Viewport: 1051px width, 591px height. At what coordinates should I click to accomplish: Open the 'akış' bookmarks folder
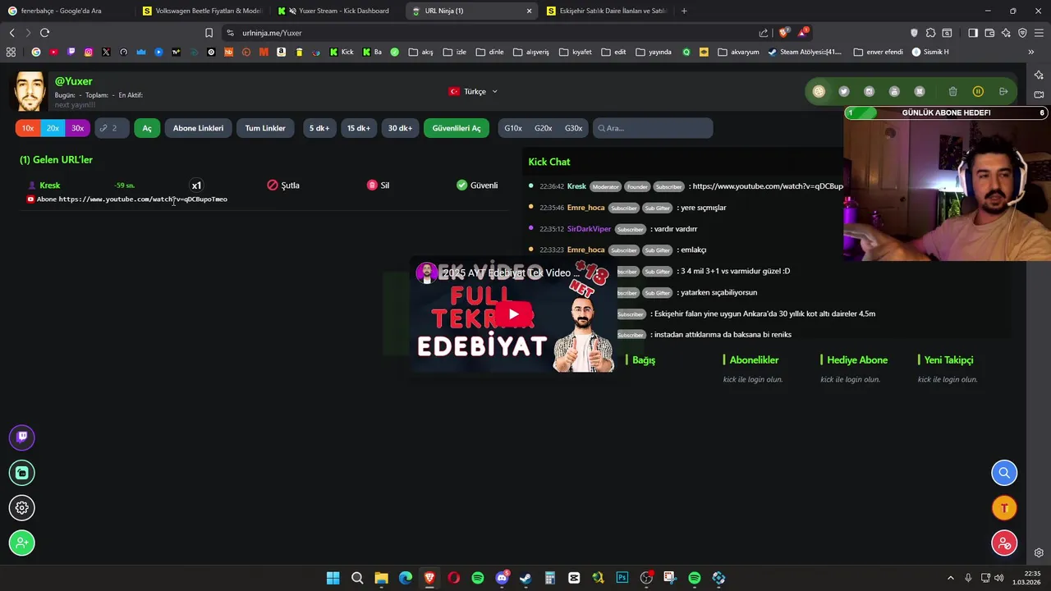coord(420,52)
